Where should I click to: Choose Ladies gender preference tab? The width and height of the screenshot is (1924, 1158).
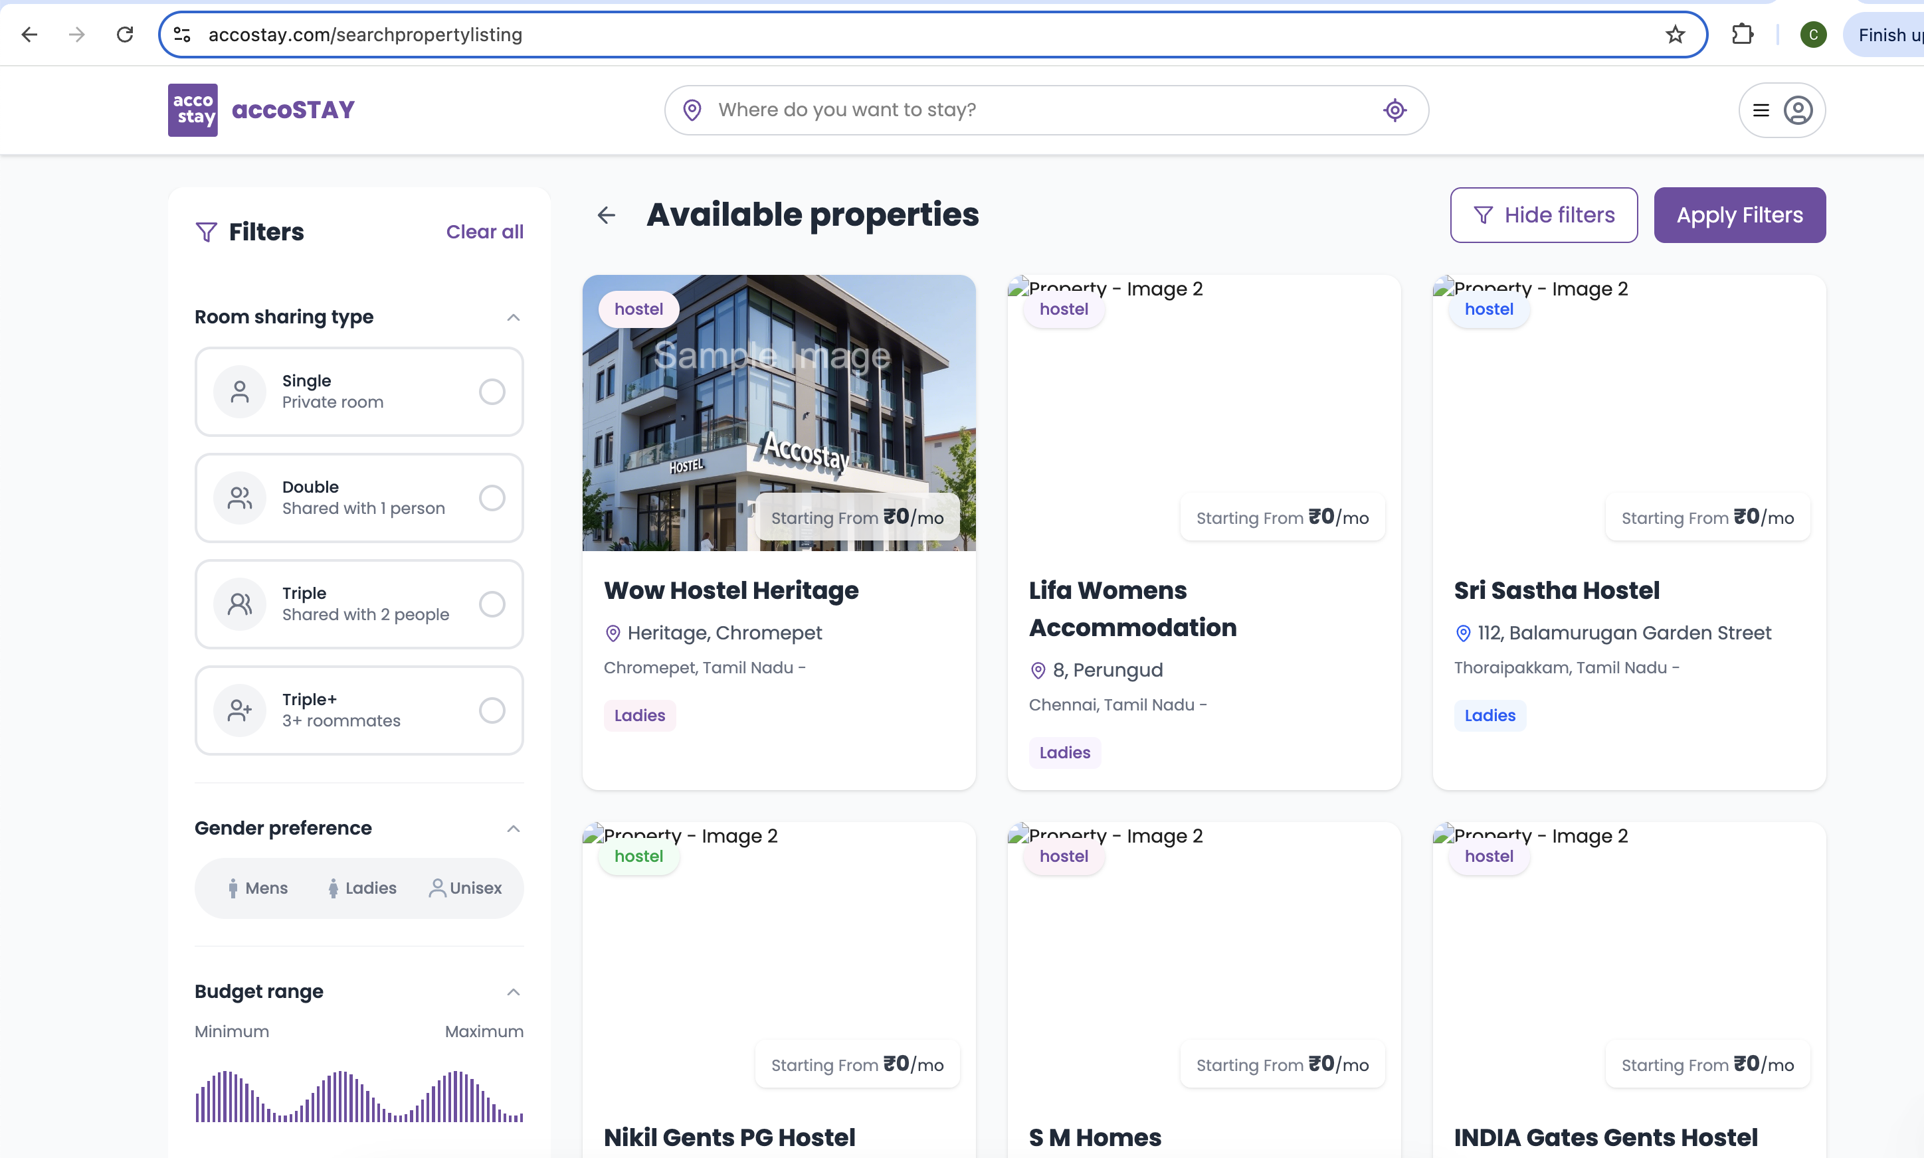[x=362, y=888]
